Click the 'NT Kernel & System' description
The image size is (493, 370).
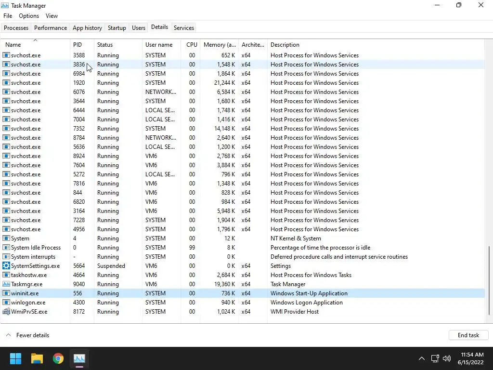coord(296,238)
